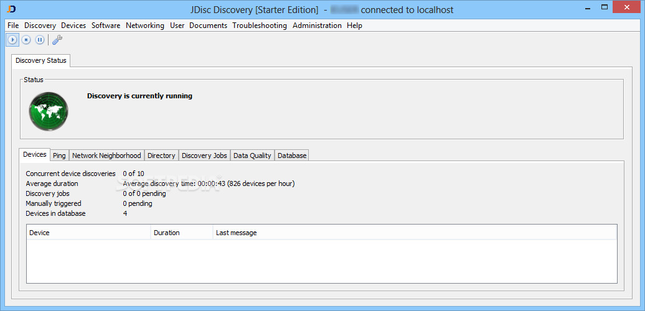
Task: Select the Discovery Status tab
Action: (x=40, y=60)
